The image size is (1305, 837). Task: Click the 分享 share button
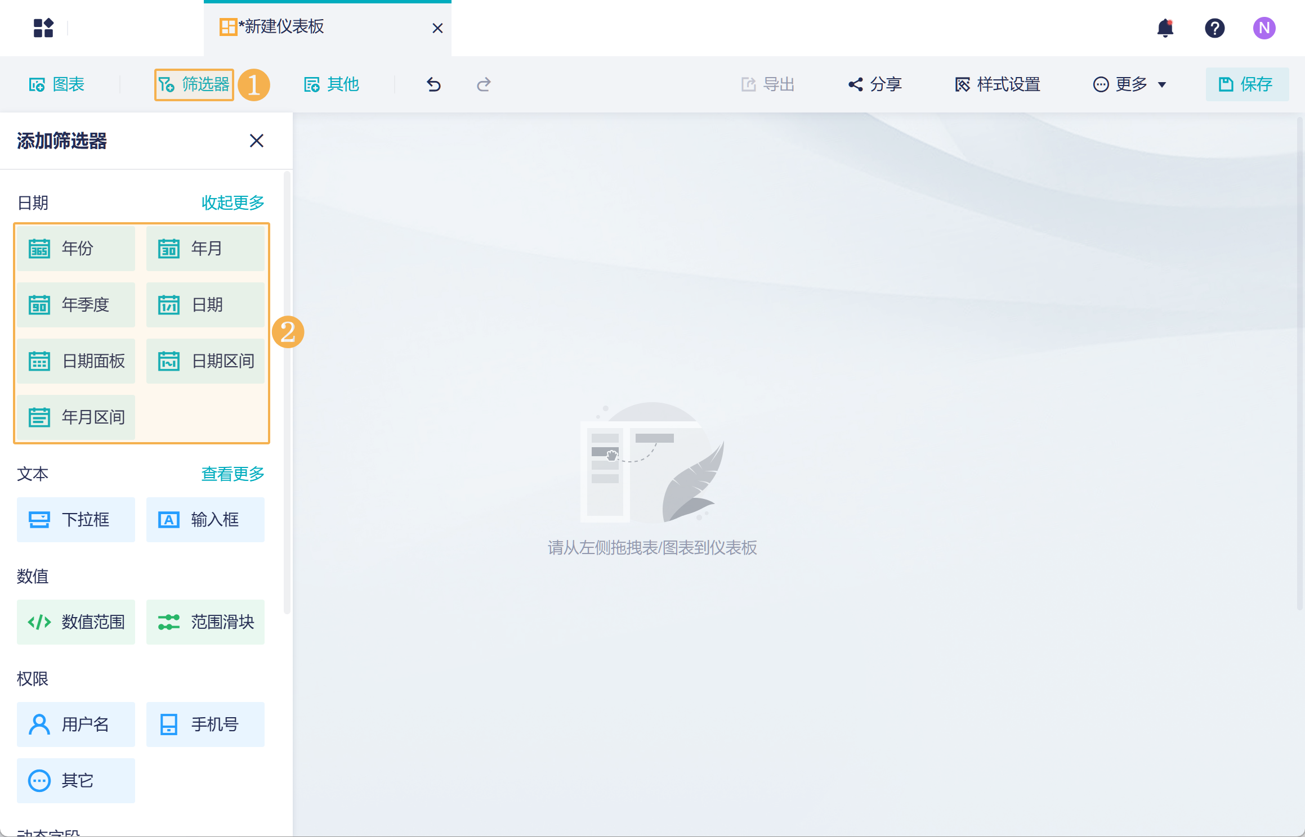[x=875, y=84]
